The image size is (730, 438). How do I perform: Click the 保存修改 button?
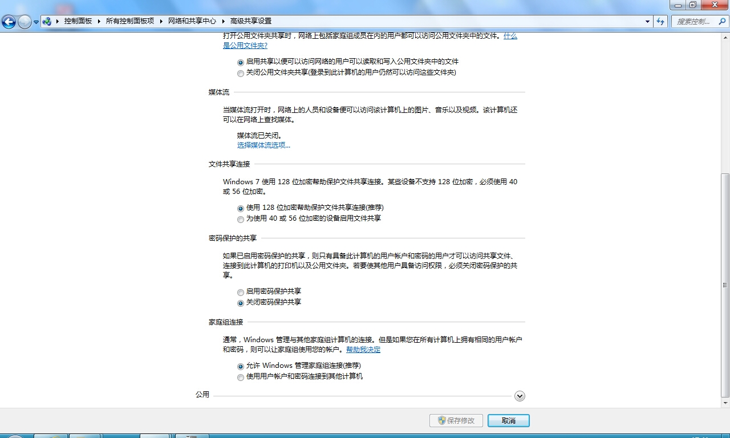[456, 420]
